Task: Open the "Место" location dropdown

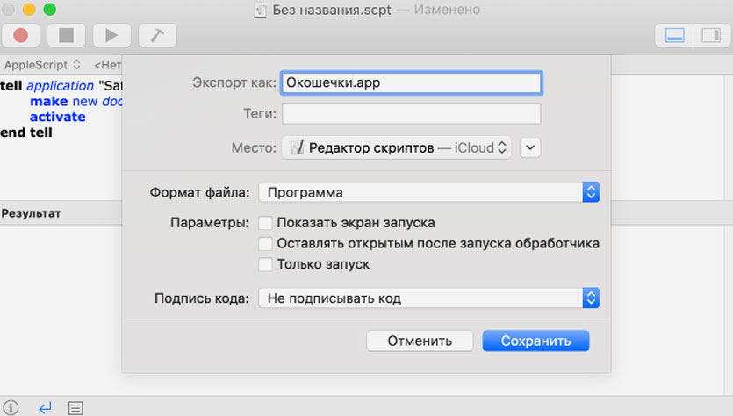Action: pyautogui.click(x=397, y=147)
